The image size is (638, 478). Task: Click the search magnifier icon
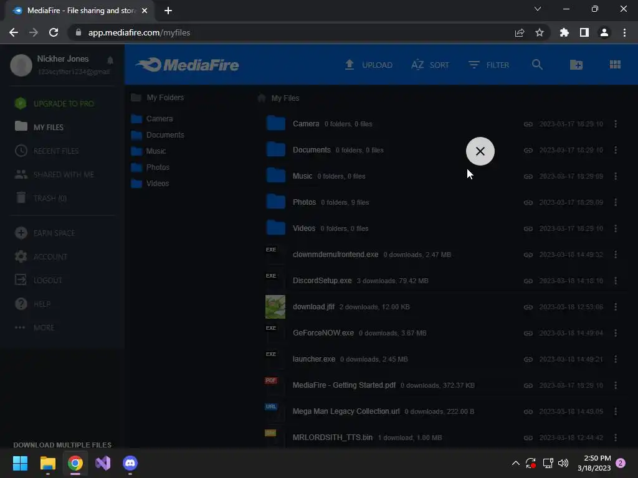(x=537, y=65)
